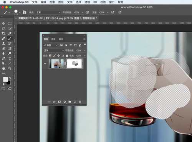Click the foreground color swatch
192x142 pixels.
pos(5,80)
